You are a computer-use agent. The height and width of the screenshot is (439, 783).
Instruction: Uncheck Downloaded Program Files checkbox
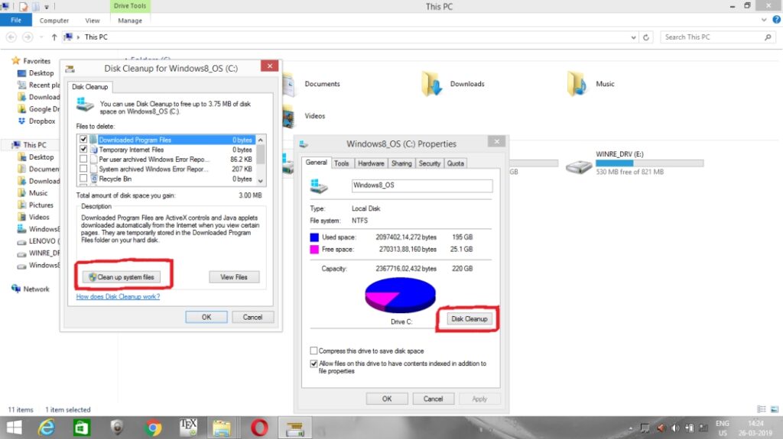[83, 140]
